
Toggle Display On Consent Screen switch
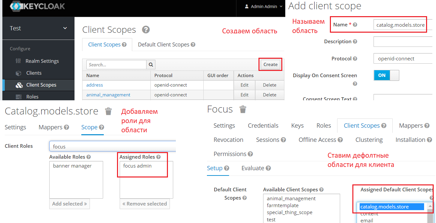click(x=386, y=75)
